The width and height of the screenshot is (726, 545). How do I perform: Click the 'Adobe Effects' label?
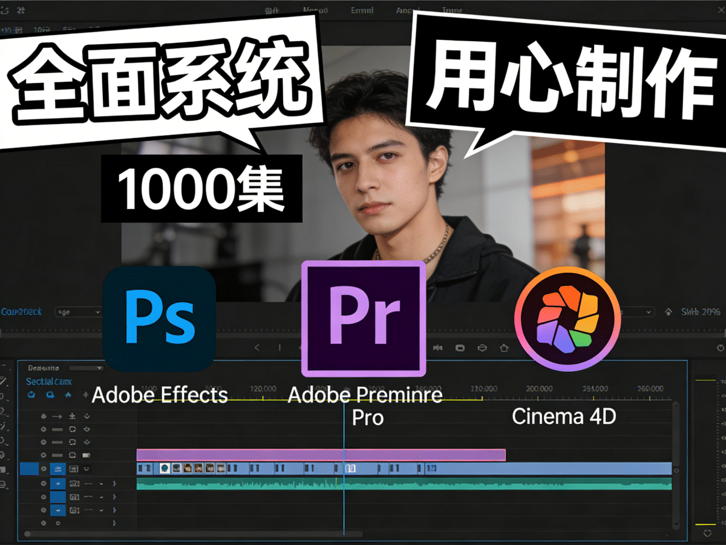(159, 395)
